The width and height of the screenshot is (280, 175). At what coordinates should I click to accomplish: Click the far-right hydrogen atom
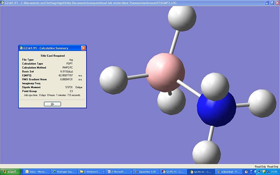pos(262,103)
